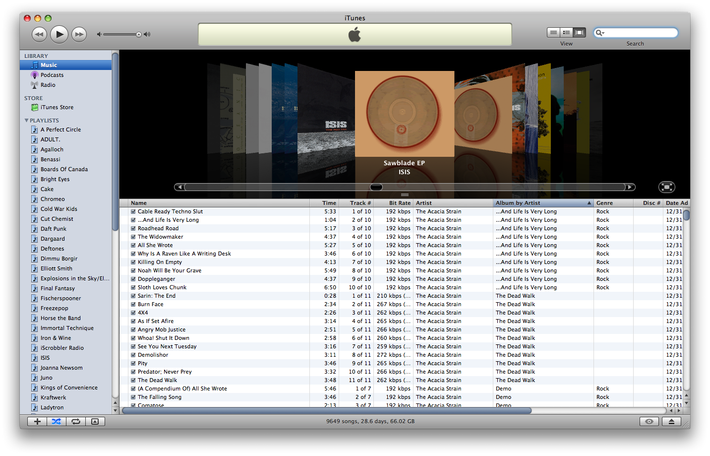Click the Previous track rewind button
This screenshot has height=456, width=710.
(39, 34)
